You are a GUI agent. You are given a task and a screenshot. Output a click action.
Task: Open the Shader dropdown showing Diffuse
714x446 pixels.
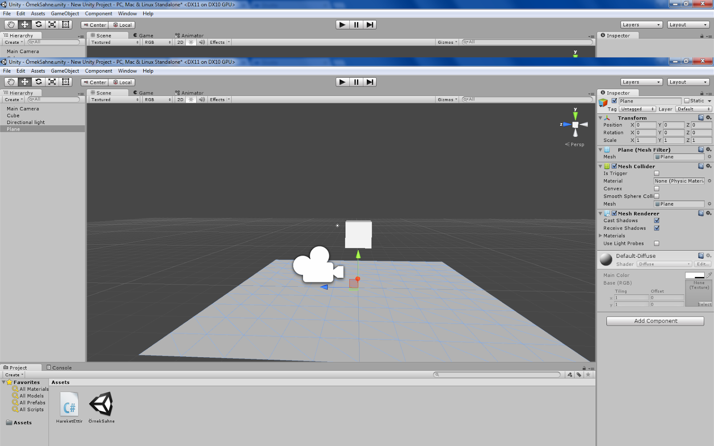click(664, 264)
